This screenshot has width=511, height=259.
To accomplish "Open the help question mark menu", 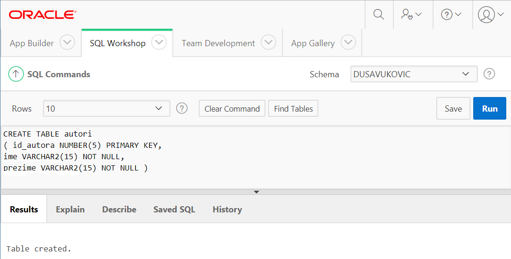I will [451, 15].
